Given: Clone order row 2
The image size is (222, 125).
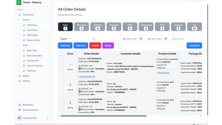Looking at the screenshot, I should 70,90.
